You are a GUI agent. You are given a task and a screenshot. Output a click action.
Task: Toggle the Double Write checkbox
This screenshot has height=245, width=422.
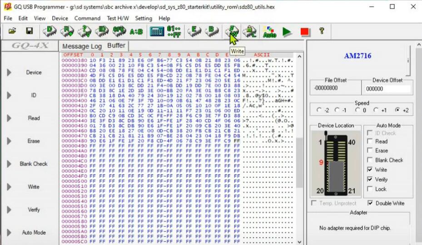coord(370,203)
